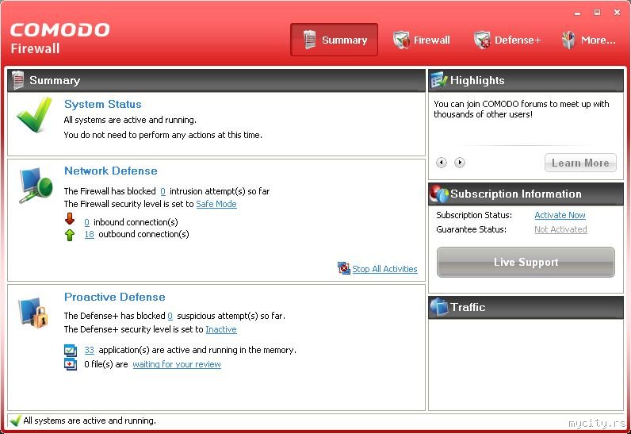Screen dimensions: 631x434
Task: Click the green outbound connections arrow icon
Action: click(x=70, y=235)
